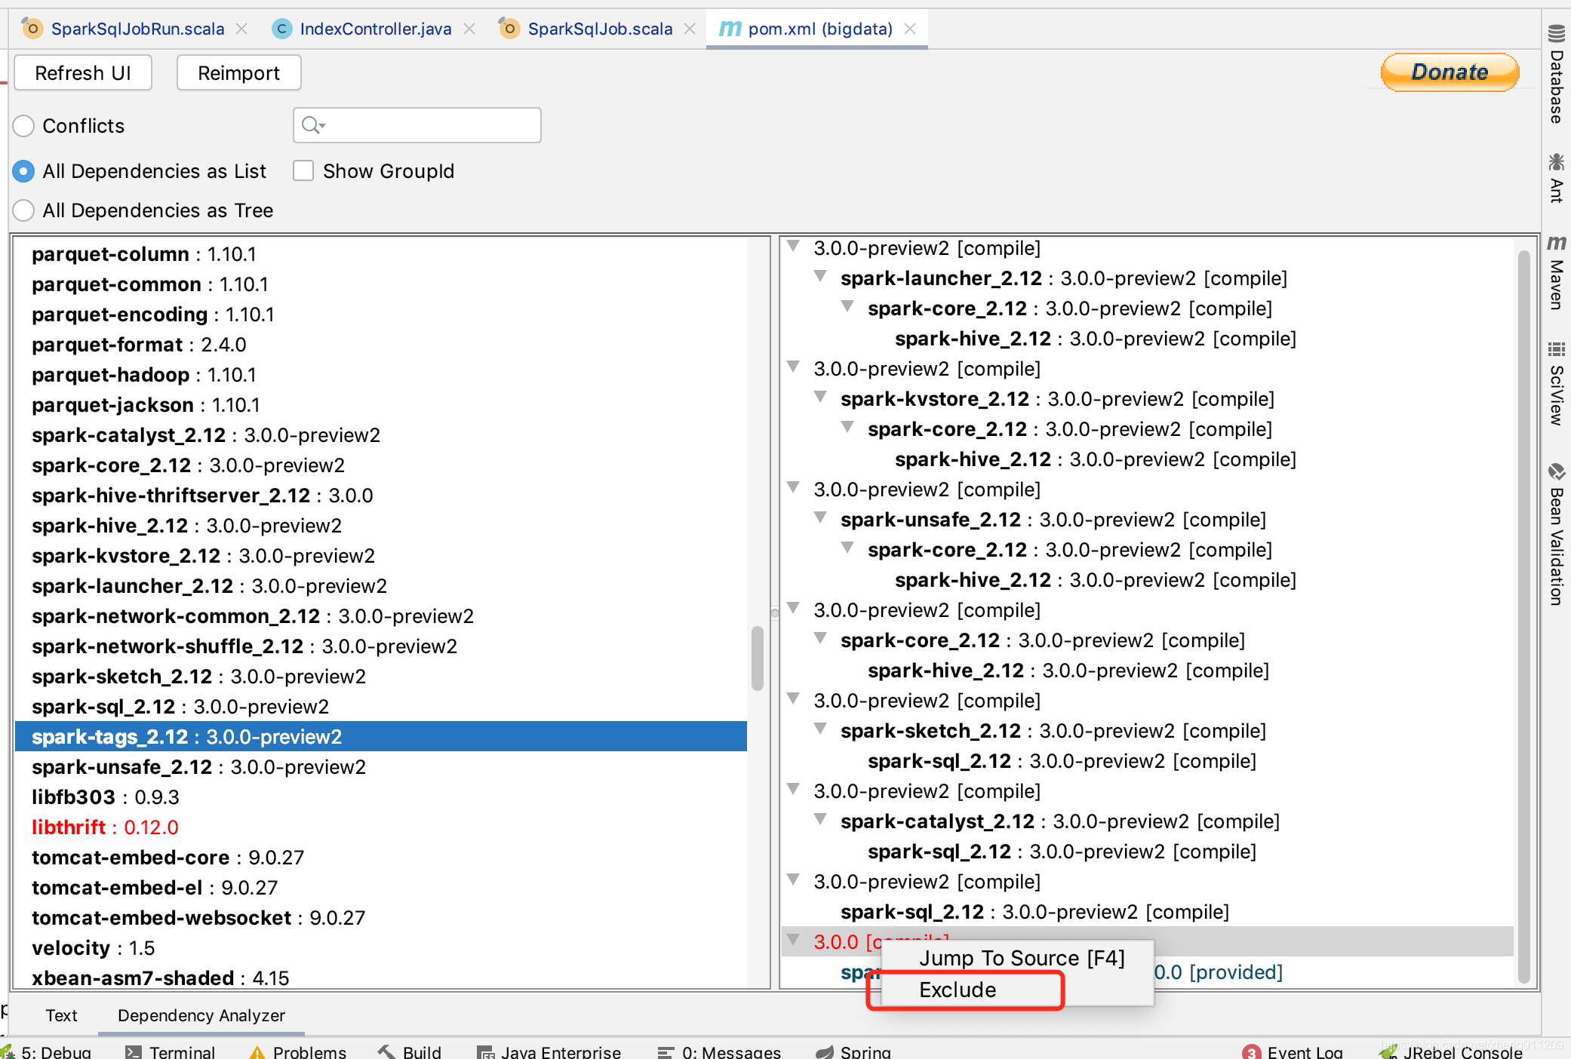The width and height of the screenshot is (1571, 1059).
Task: Select libthrift : 0.12.0 conflict entry
Action: pos(381,827)
